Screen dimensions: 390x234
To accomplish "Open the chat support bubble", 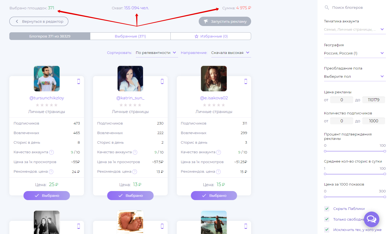I will [x=372, y=219].
